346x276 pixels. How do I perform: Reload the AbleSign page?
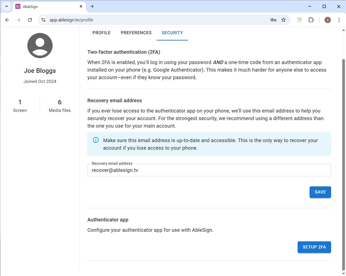point(30,20)
